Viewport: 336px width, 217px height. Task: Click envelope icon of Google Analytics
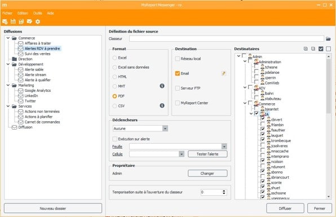click(x=20, y=90)
